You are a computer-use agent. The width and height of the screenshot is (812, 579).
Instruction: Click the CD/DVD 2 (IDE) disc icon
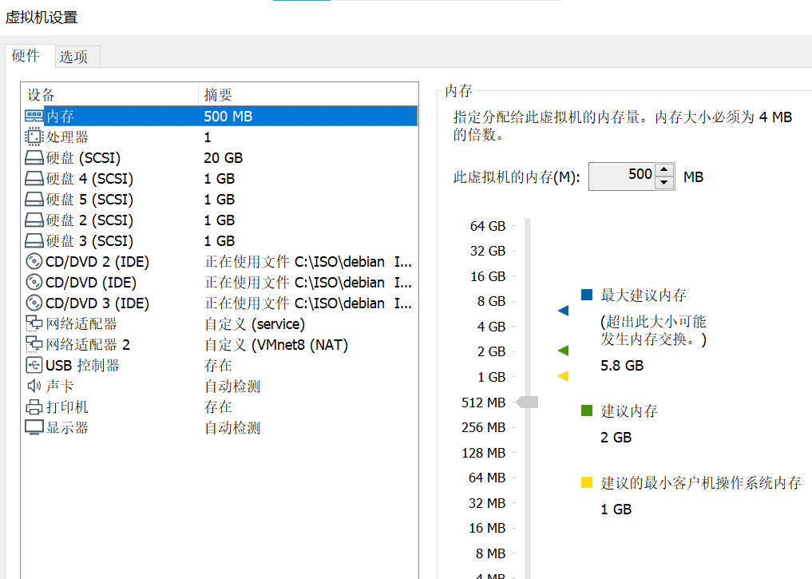tap(34, 261)
